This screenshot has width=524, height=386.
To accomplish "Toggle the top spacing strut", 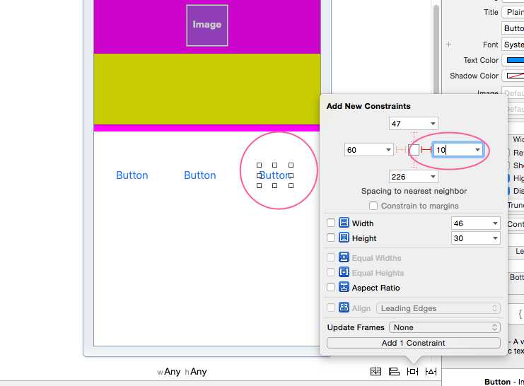I will (414, 137).
